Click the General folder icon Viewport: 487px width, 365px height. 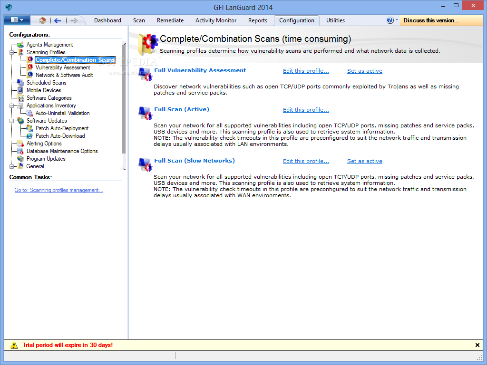pos(20,166)
